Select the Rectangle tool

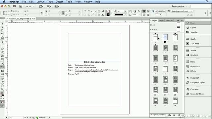pyautogui.click(x=2, y=59)
